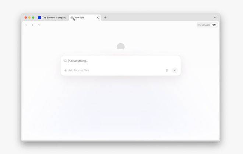Viewport: 243px width, 154px height.
Task: Click the plus icon beside Add tabs or files
Action: pos(65,70)
